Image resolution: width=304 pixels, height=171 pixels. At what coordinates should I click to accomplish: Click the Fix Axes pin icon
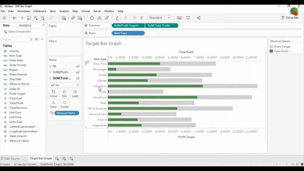(x=142, y=18)
